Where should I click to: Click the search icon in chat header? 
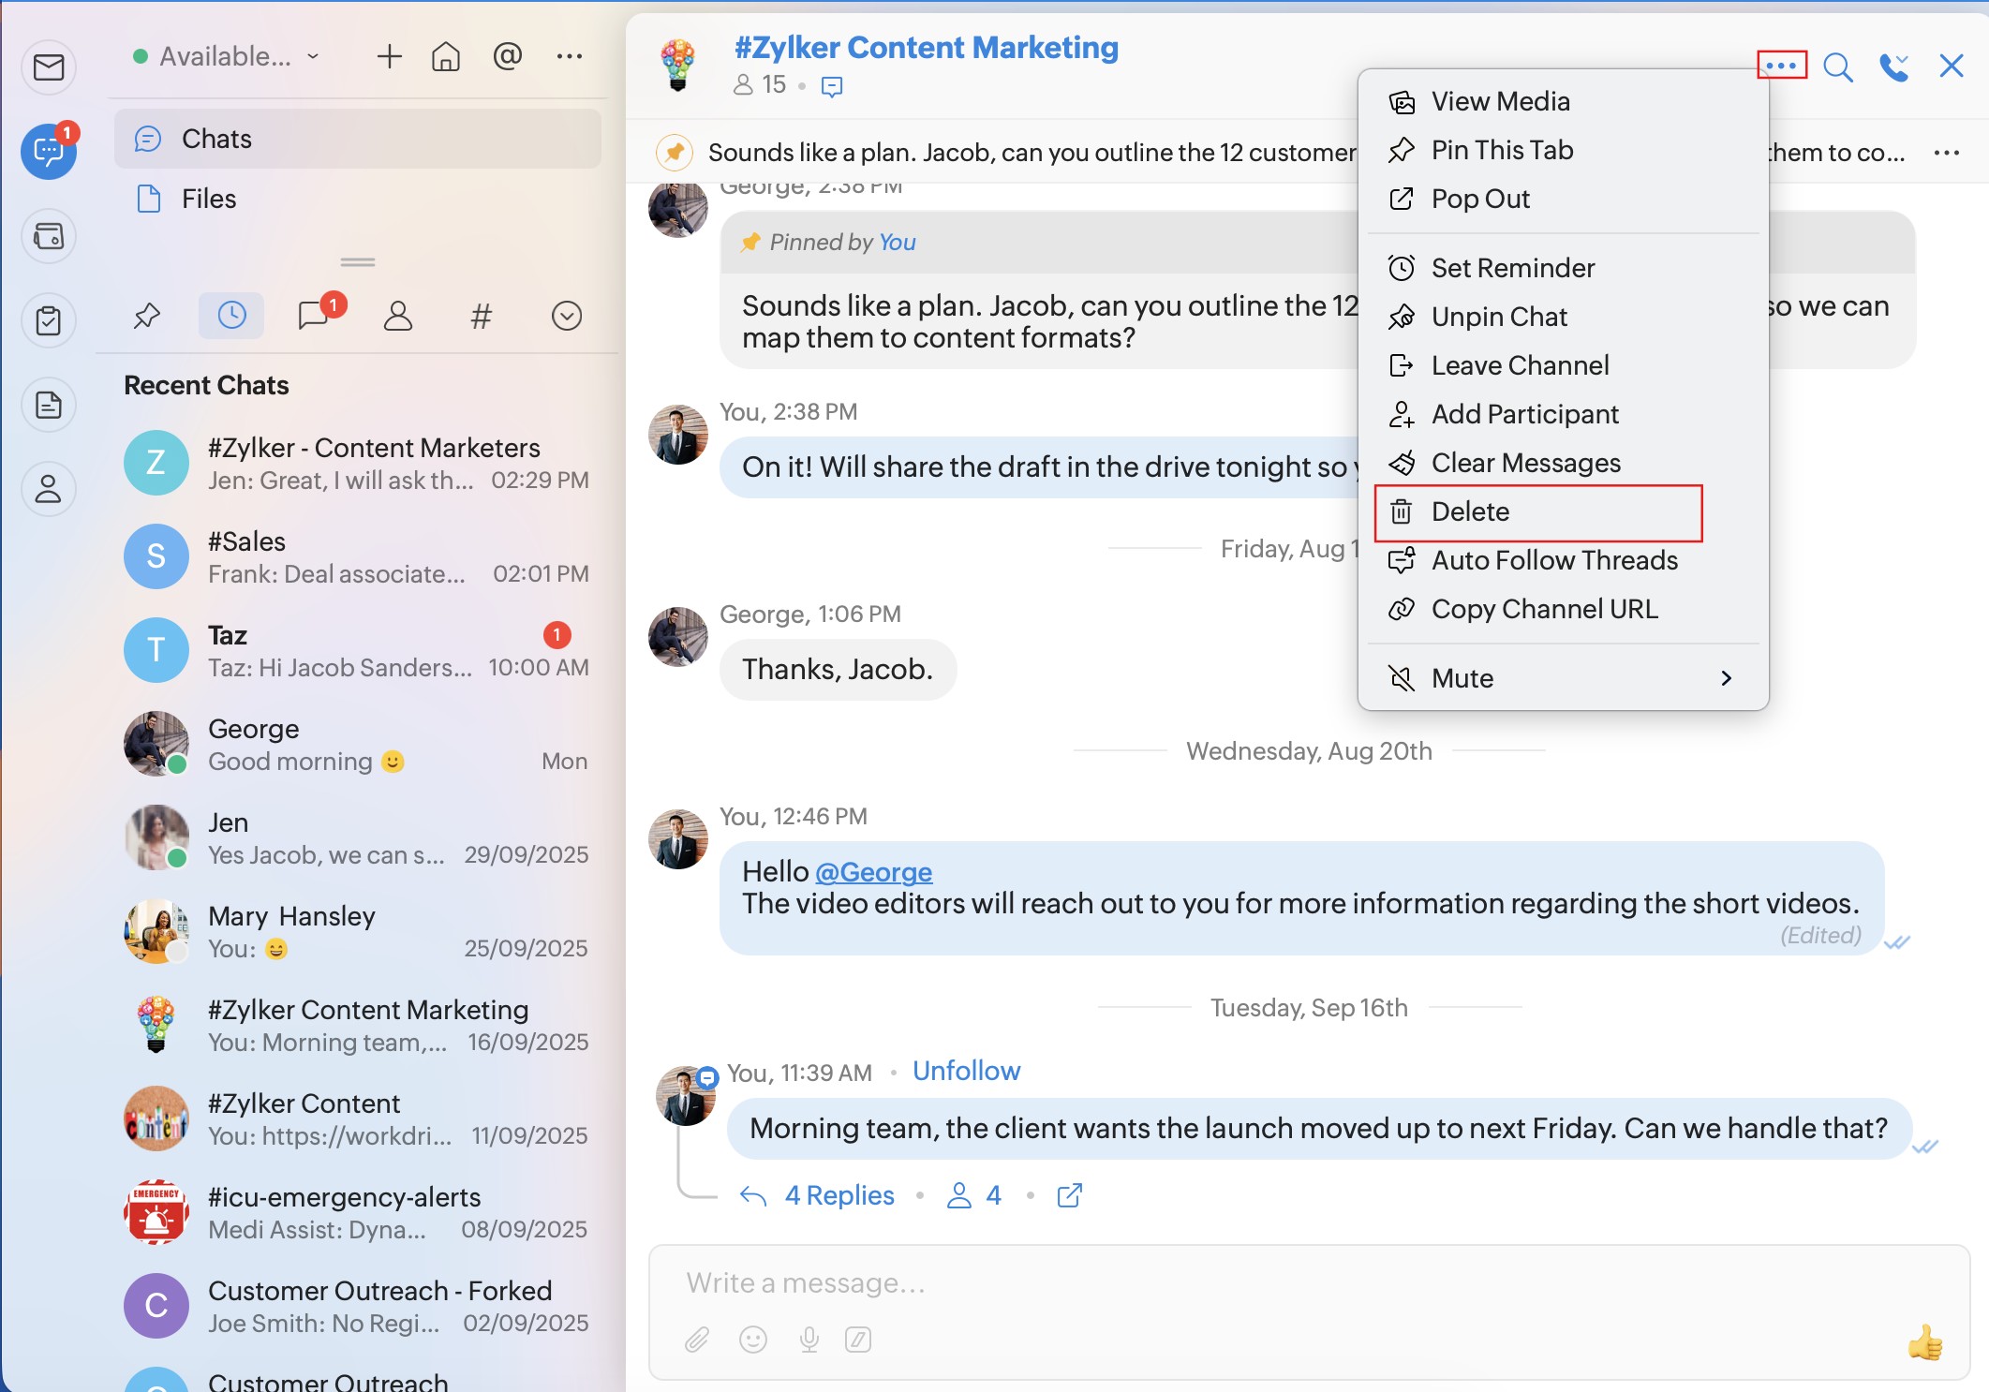click(x=1837, y=67)
